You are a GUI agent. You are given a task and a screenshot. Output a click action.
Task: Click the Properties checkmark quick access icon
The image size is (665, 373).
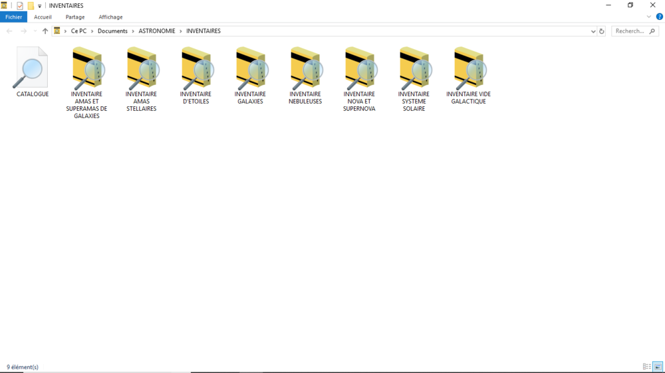(x=20, y=6)
